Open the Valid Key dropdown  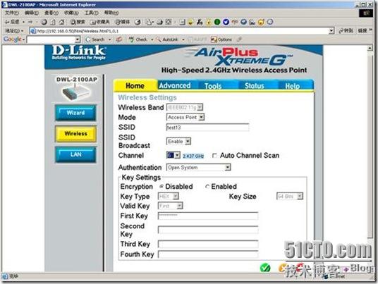(x=170, y=206)
